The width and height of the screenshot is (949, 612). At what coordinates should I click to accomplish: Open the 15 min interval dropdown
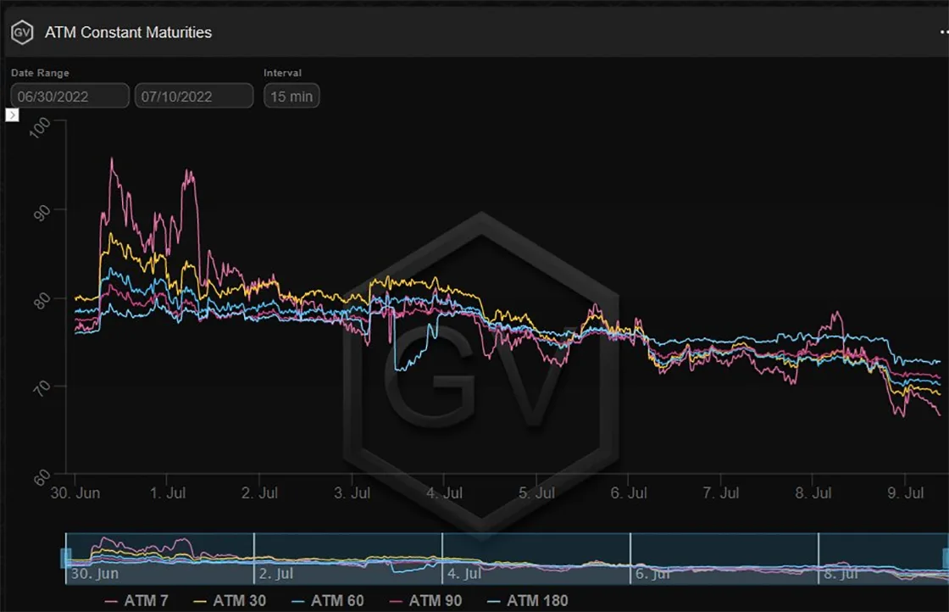[x=291, y=96]
